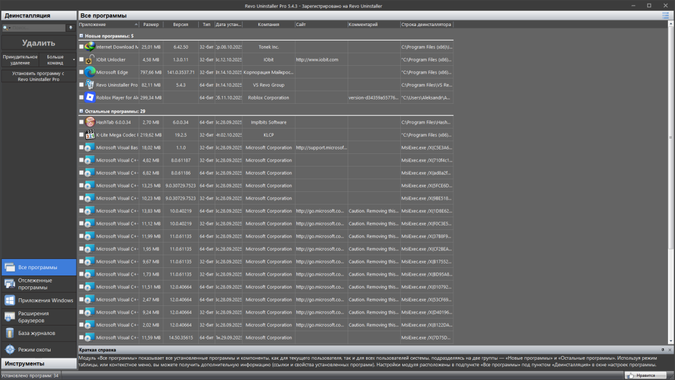Click the Internet Download Manager icon

tap(90, 47)
